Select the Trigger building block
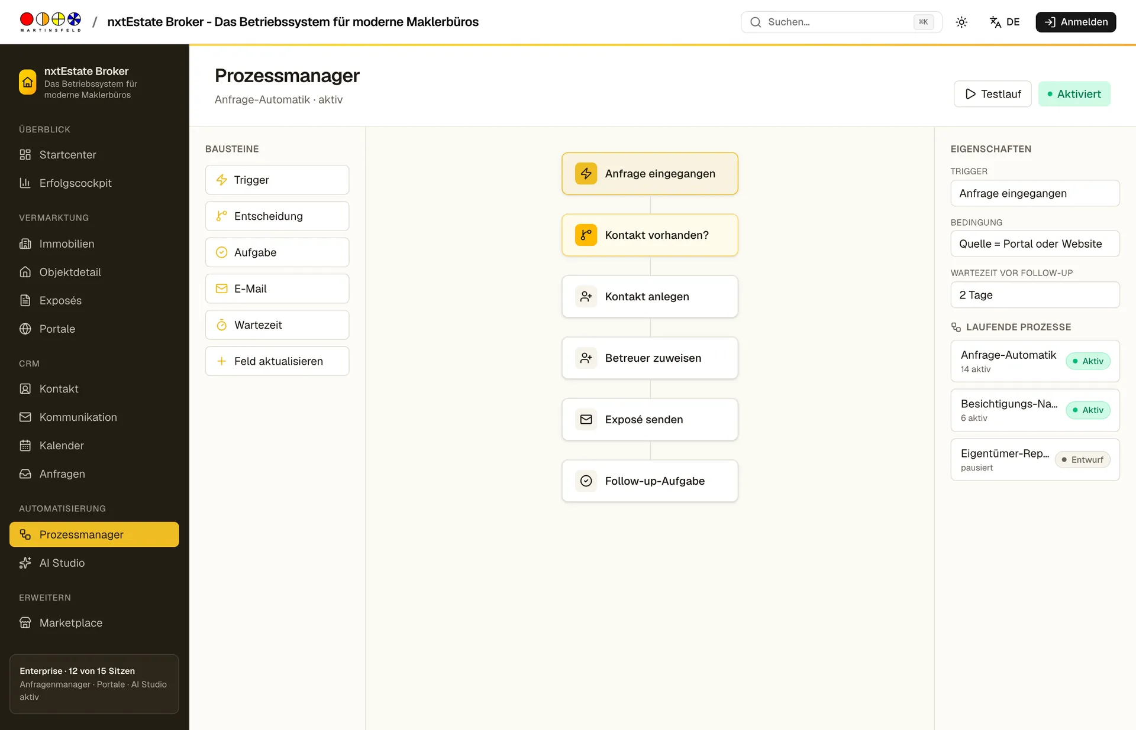 tap(277, 180)
